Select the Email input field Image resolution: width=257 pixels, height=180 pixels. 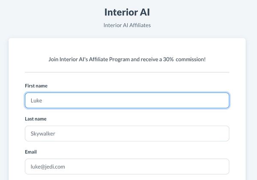point(127,166)
